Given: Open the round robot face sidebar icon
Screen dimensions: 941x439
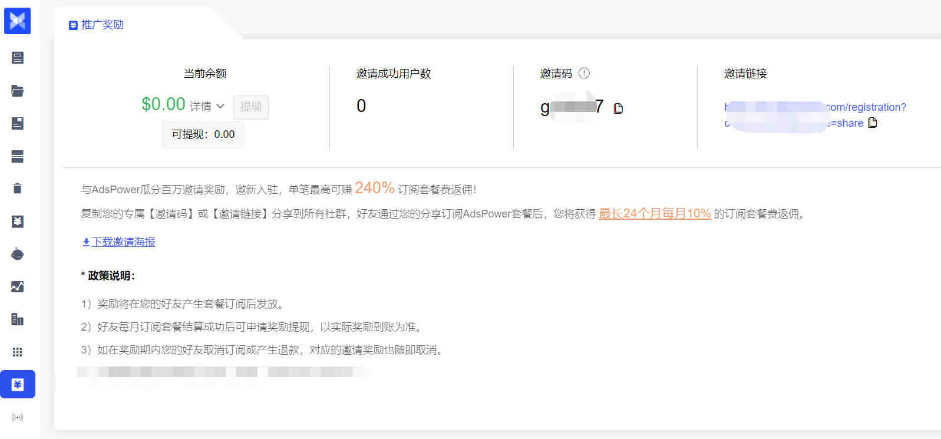Looking at the screenshot, I should point(18,254).
